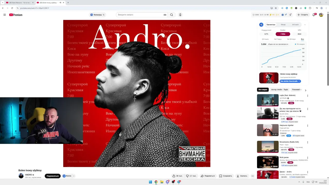The height and width of the screenshot is (185, 329).
Task: Open more options for Movements (Radio Edit)
Action: pos(307,142)
